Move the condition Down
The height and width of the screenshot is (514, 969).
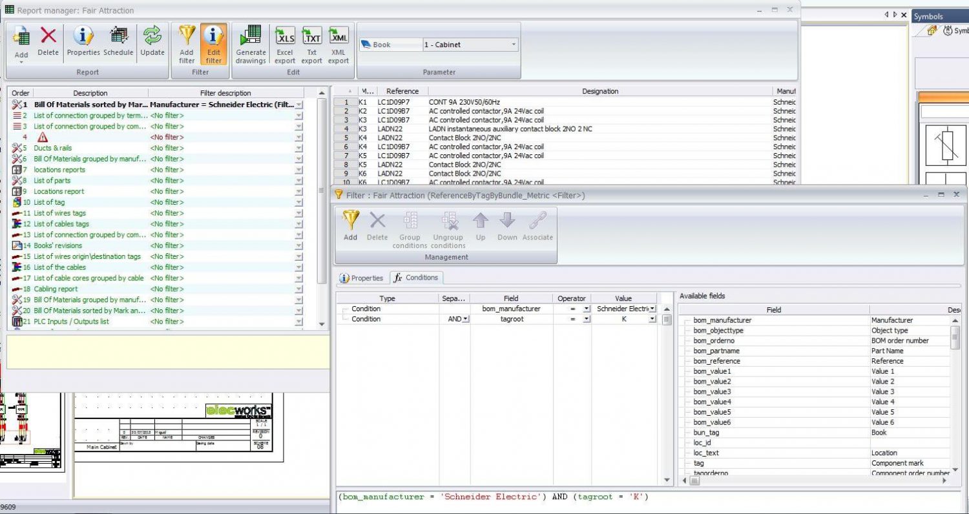(x=507, y=227)
